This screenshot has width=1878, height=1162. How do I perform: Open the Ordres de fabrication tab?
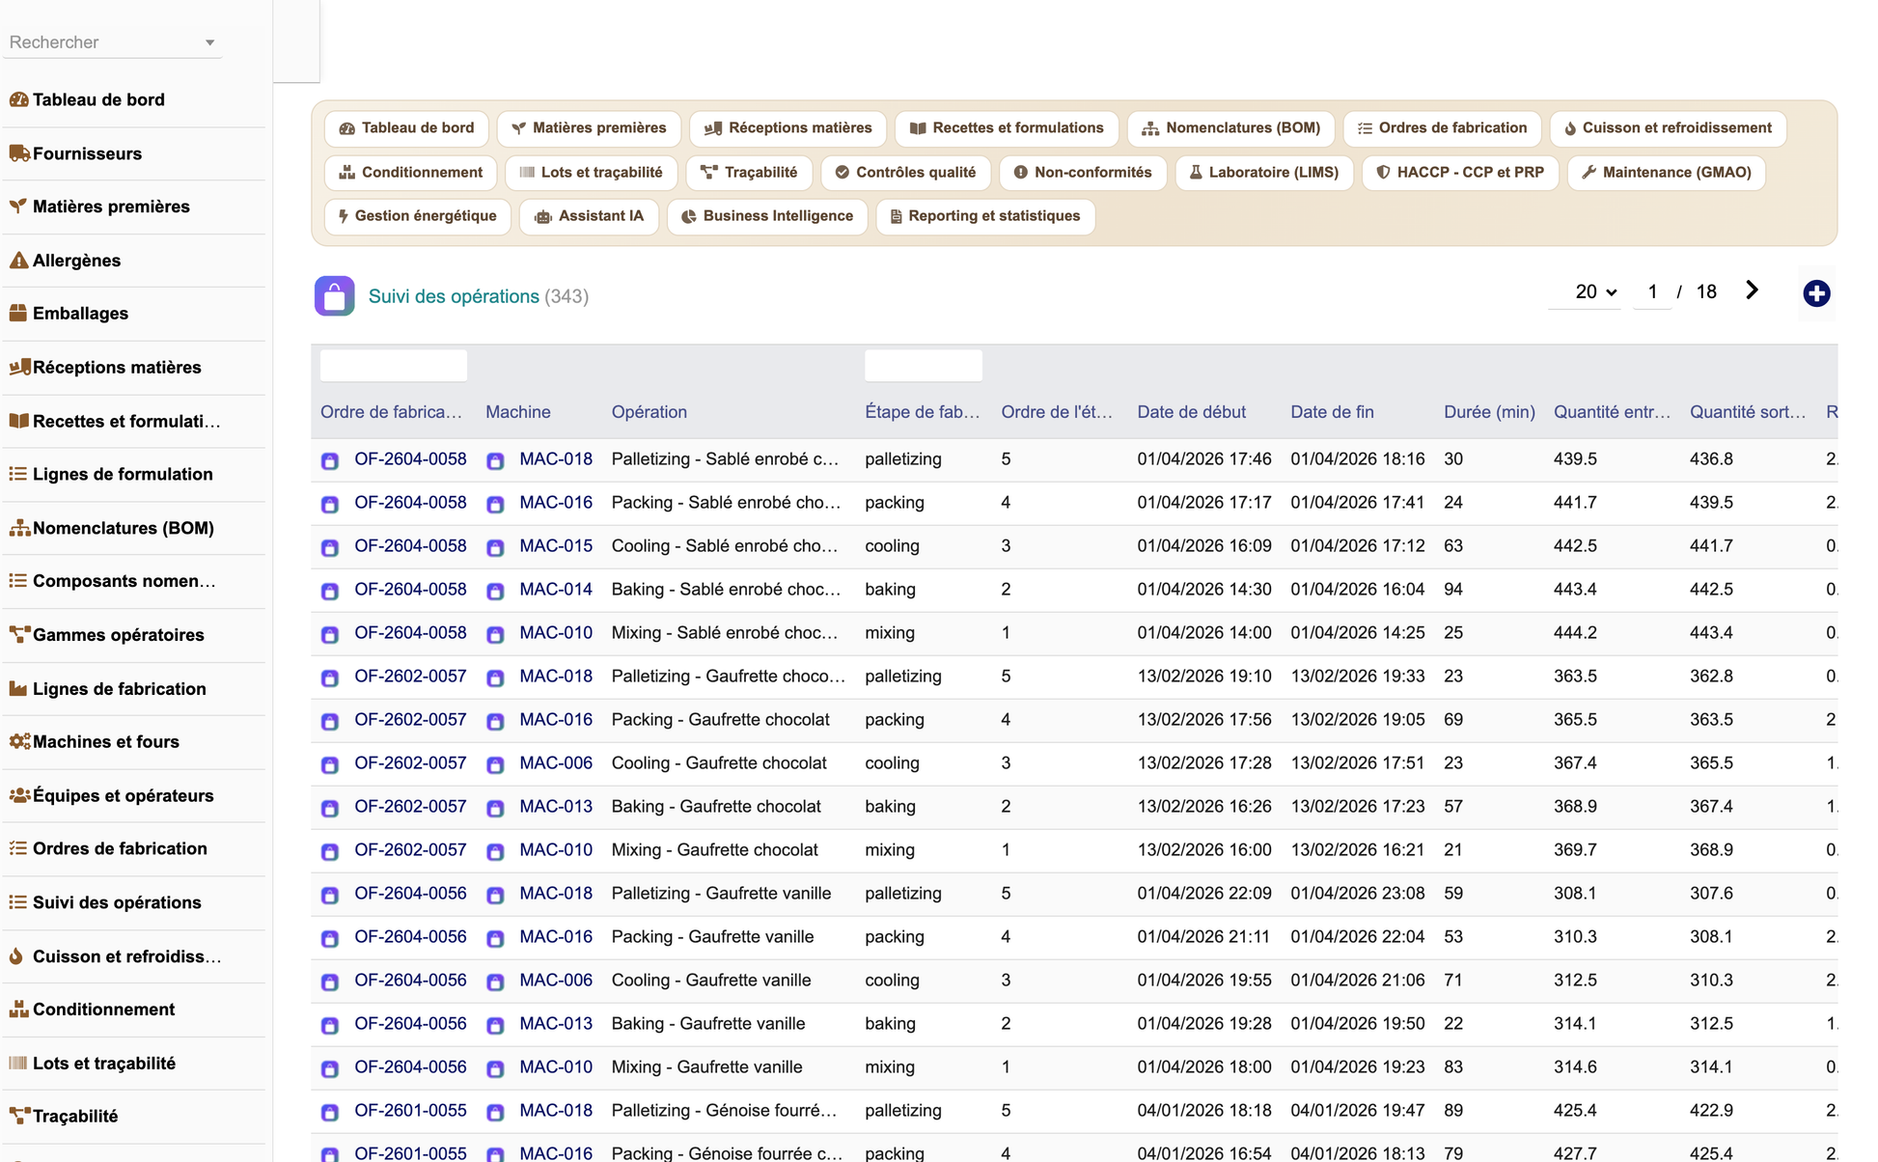[x=1442, y=128]
